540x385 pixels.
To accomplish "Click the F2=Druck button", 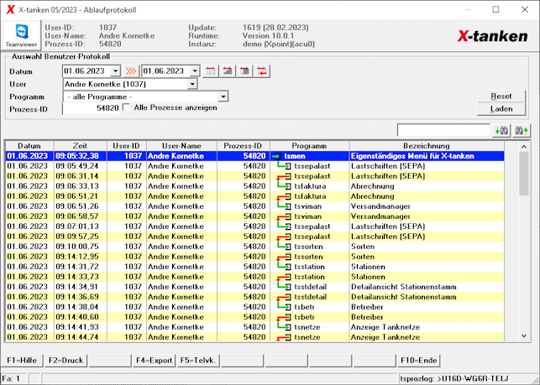I will click(x=66, y=360).
